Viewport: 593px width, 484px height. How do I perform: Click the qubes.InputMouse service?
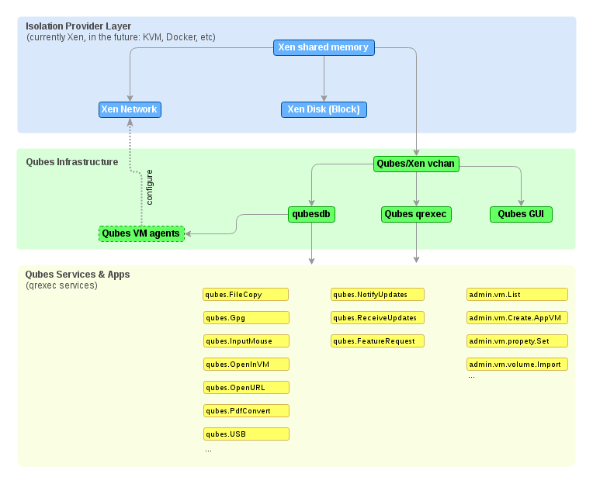click(245, 341)
